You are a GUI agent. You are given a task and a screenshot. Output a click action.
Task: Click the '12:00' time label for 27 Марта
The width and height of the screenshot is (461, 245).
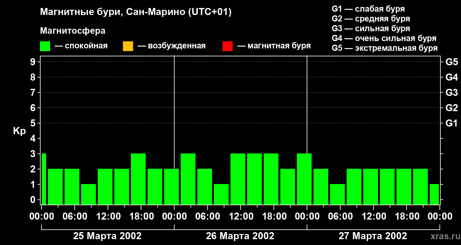click(x=373, y=217)
